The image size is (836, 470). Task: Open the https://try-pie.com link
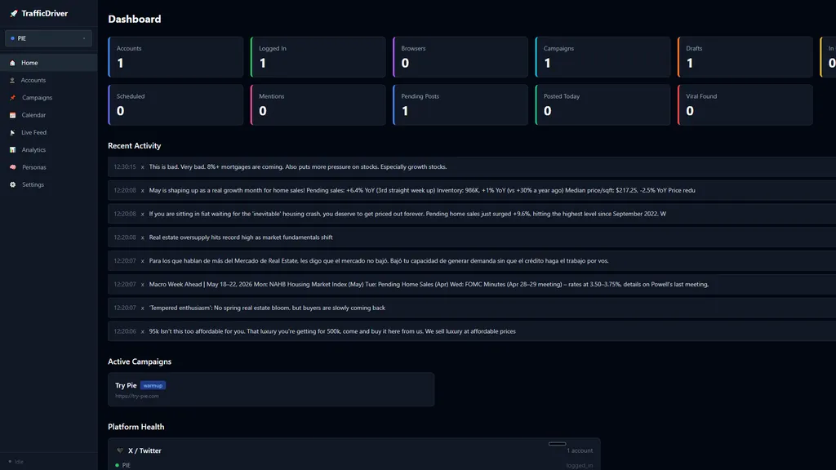click(137, 396)
